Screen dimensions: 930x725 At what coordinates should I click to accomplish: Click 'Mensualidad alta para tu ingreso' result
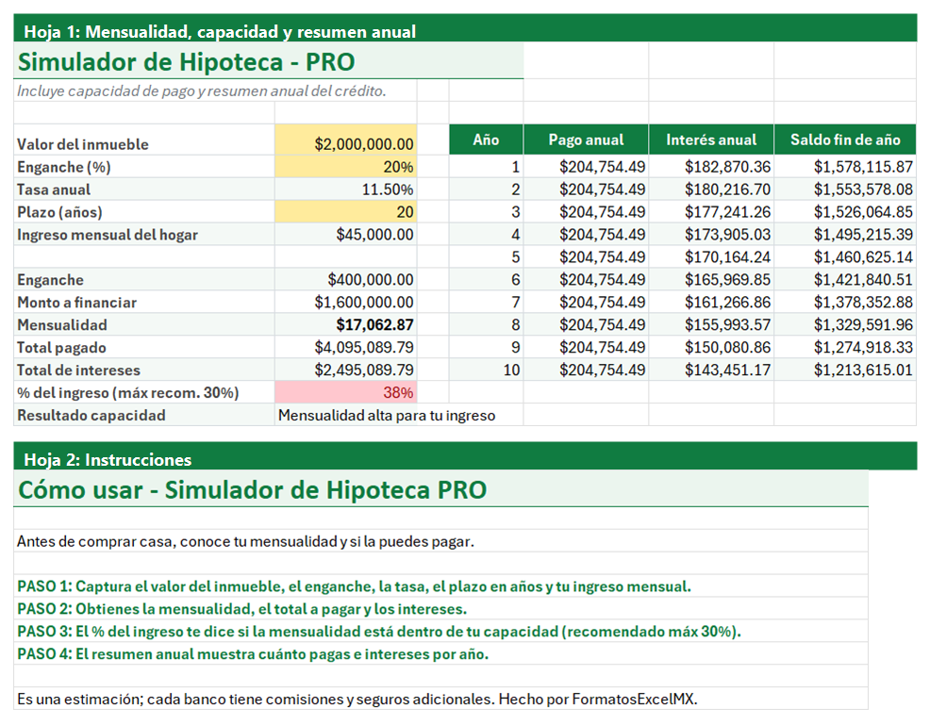coord(387,416)
